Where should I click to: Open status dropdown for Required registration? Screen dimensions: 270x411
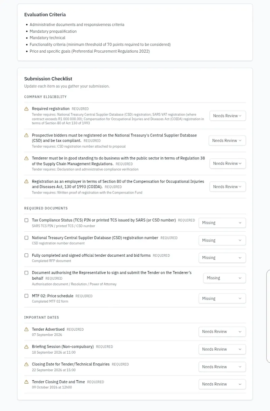pyautogui.click(x=227, y=116)
